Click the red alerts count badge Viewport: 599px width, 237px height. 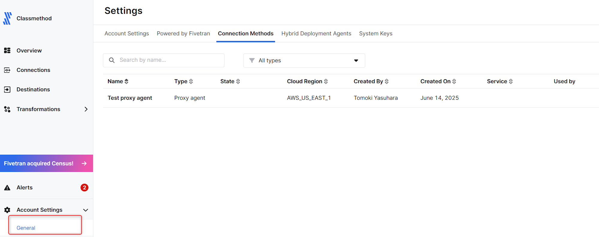tap(84, 187)
